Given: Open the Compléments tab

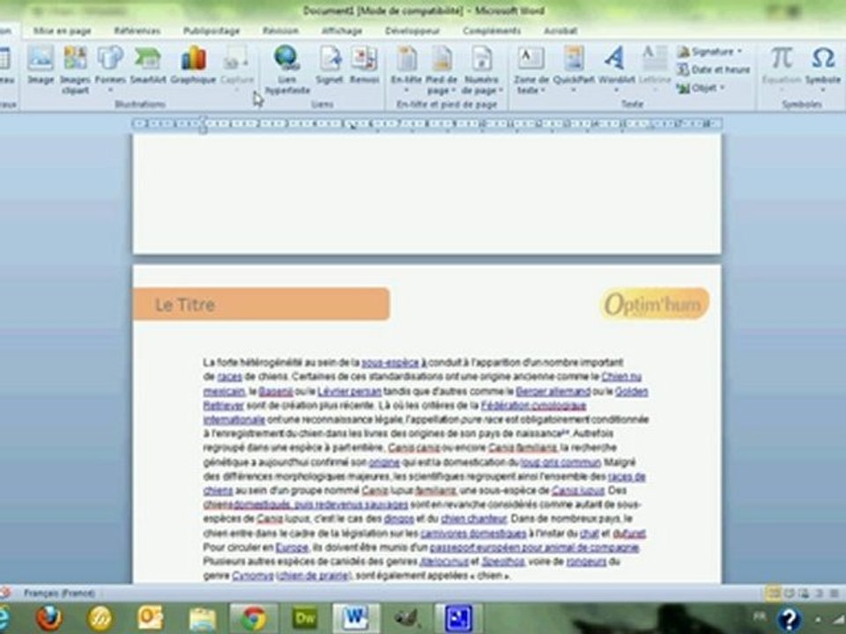Looking at the screenshot, I should pyautogui.click(x=492, y=31).
